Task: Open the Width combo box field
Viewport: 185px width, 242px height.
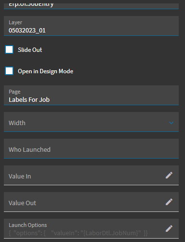Action: 91,122
